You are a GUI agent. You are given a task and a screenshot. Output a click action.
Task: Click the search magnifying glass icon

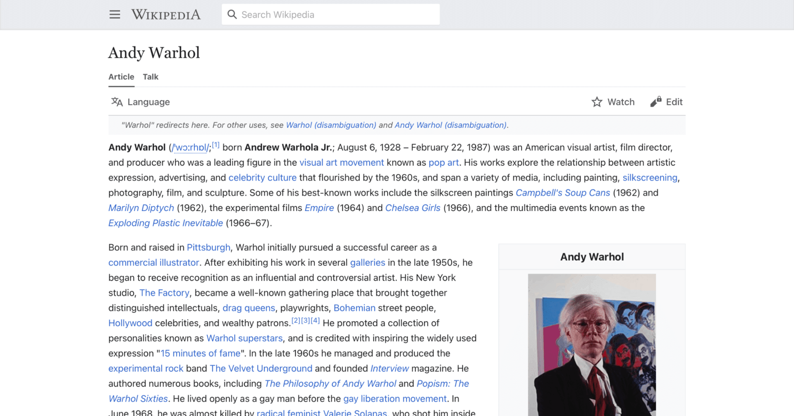coord(232,14)
